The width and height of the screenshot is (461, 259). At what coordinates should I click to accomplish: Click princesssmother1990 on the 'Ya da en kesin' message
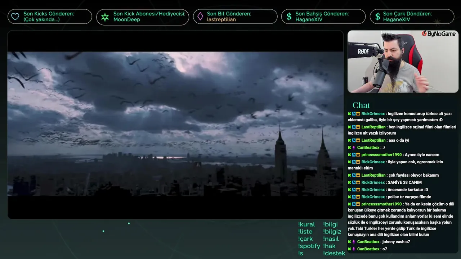381,204
